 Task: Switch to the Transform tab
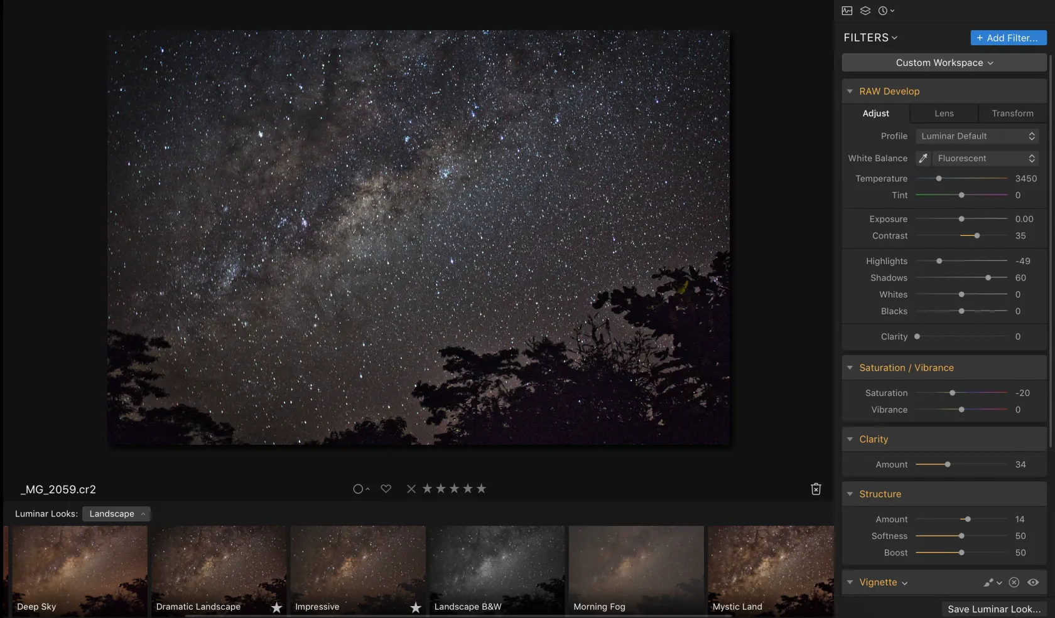[1012, 114]
